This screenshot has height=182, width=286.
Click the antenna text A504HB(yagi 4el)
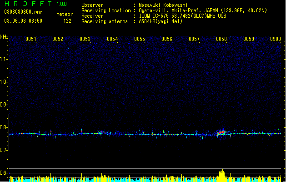tap(161, 21)
